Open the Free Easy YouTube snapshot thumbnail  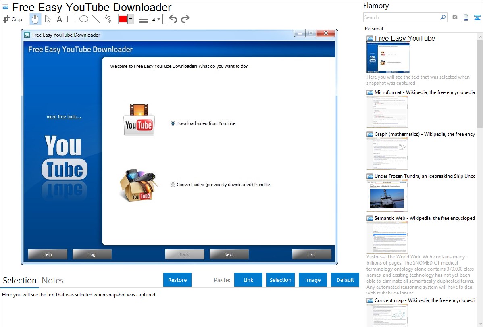point(388,58)
